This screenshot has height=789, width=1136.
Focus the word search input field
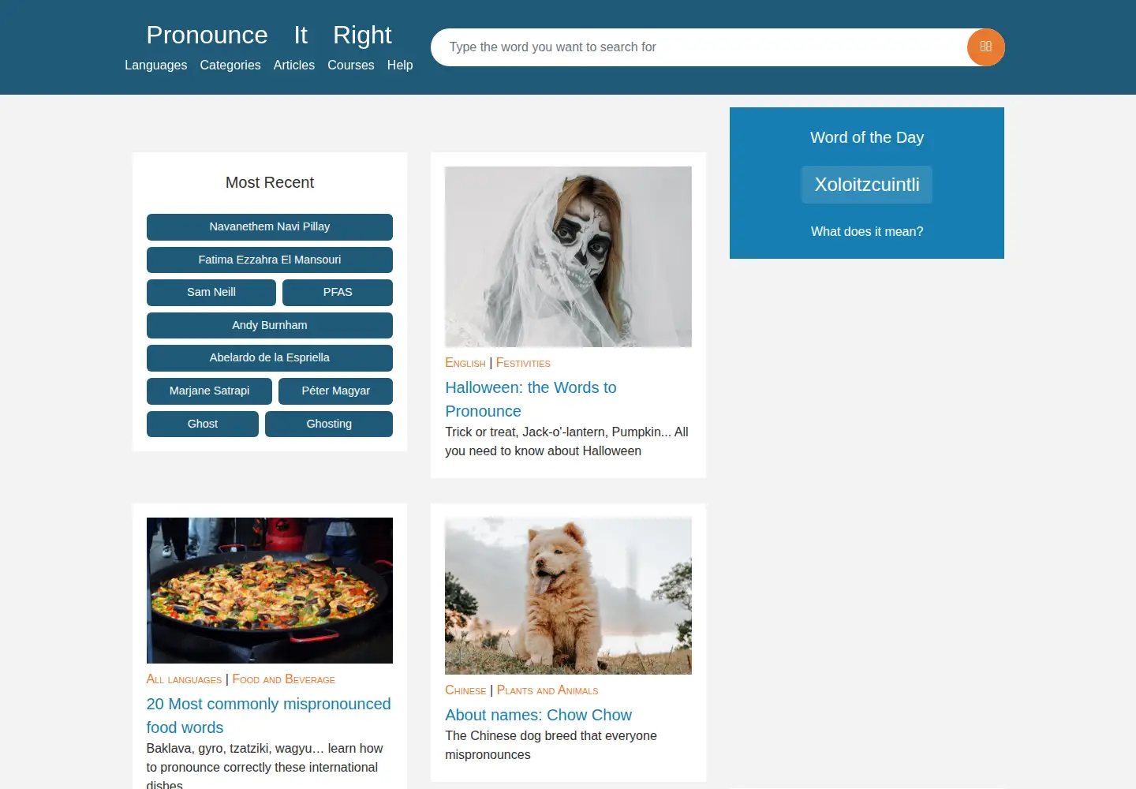coord(699,47)
